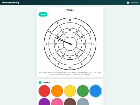Click the inner ring label 24

coord(70,30)
